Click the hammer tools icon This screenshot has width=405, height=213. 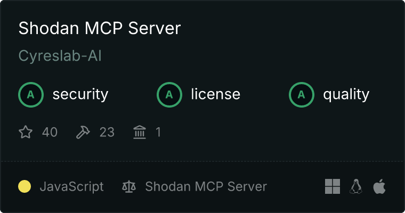point(83,132)
